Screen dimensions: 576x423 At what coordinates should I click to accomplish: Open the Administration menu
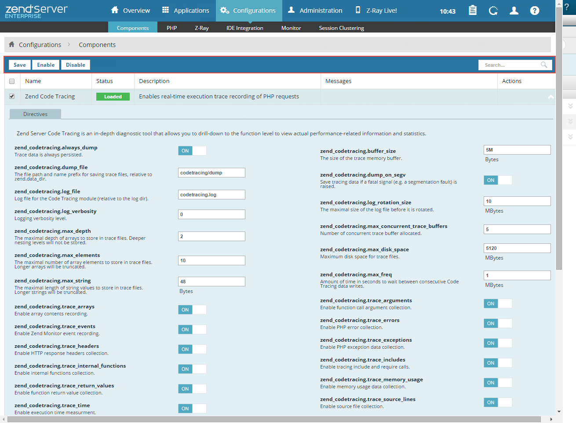coord(315,11)
